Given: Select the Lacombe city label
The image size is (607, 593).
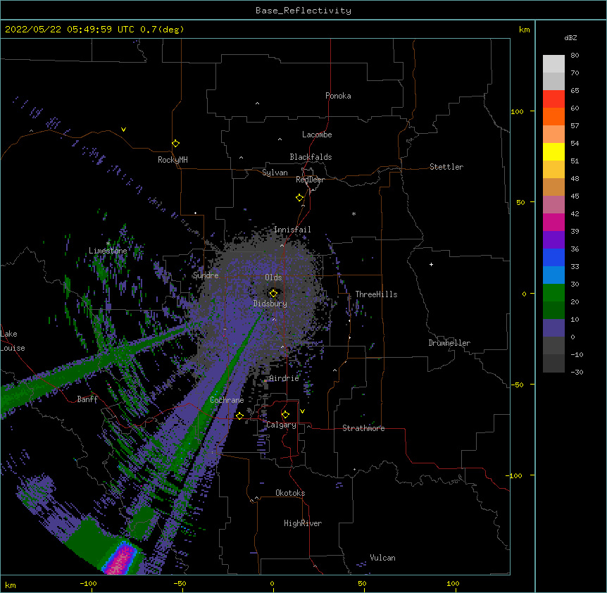Looking at the screenshot, I should tap(317, 135).
